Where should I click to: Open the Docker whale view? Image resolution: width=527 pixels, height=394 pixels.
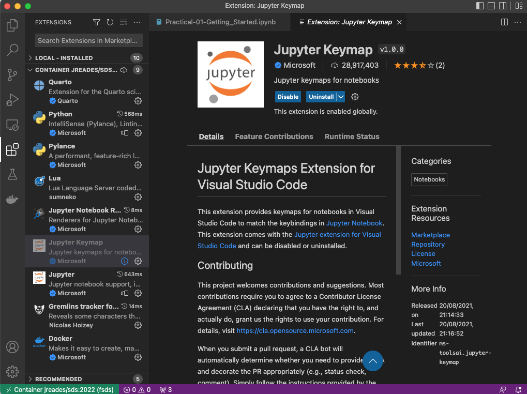(x=12, y=199)
